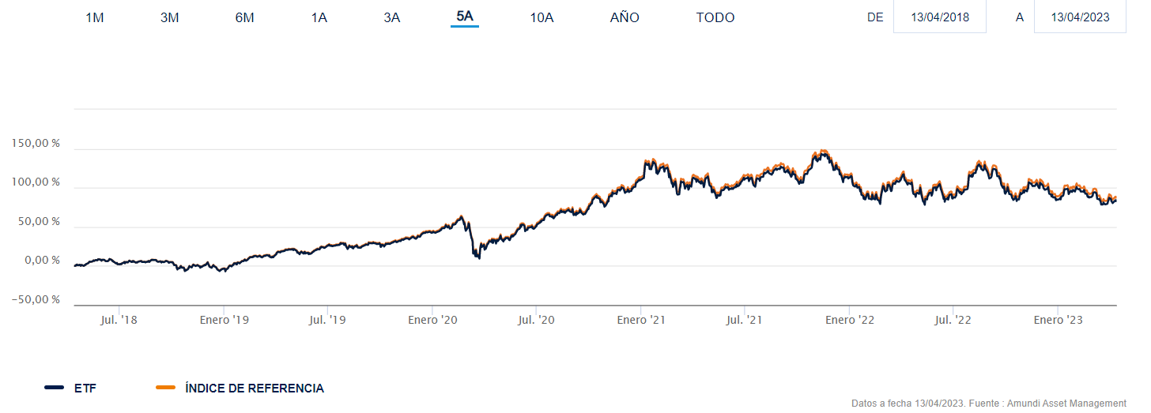Screen dimensions: 1151x413
Task: Select the 1M time range tab
Action: pos(95,17)
